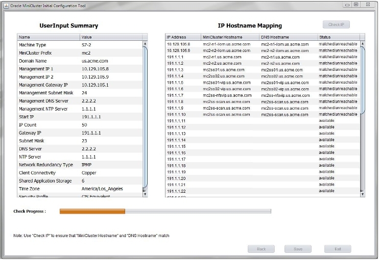Click MiniCluster hostname mc2ss-nfsvip.us.acme.com
379x260 pixels.
(x=227, y=95)
